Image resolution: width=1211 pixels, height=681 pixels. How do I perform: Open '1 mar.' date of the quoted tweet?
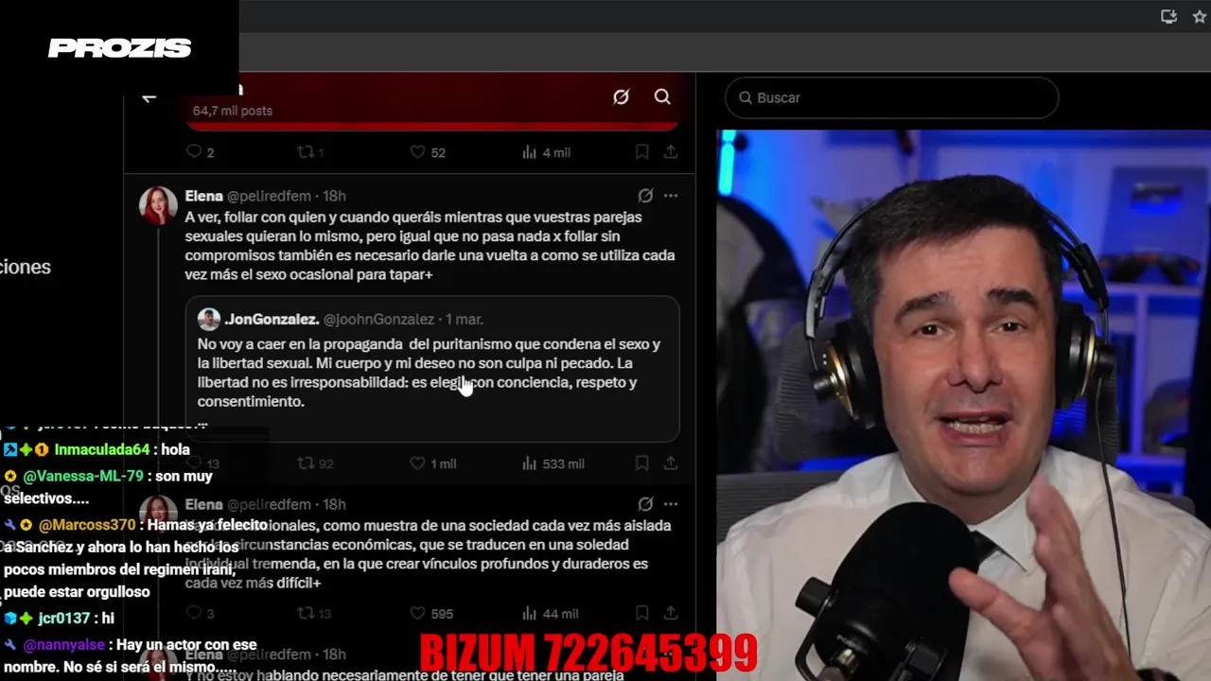(465, 319)
